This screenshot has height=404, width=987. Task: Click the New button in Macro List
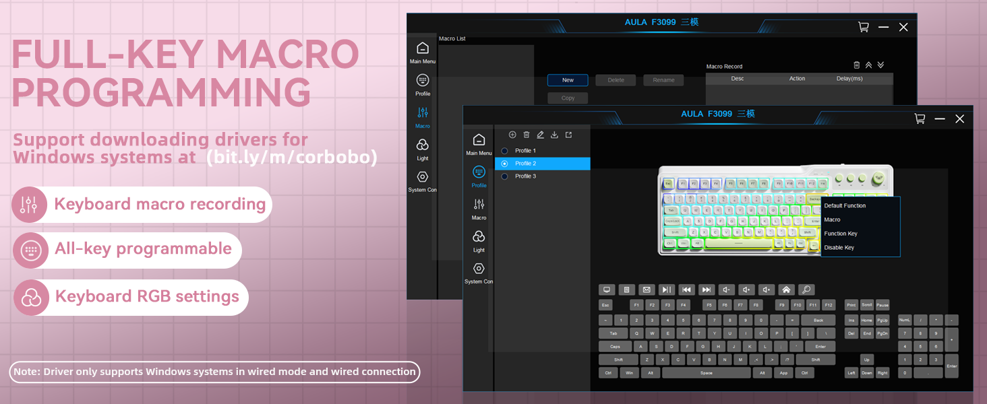tap(567, 79)
